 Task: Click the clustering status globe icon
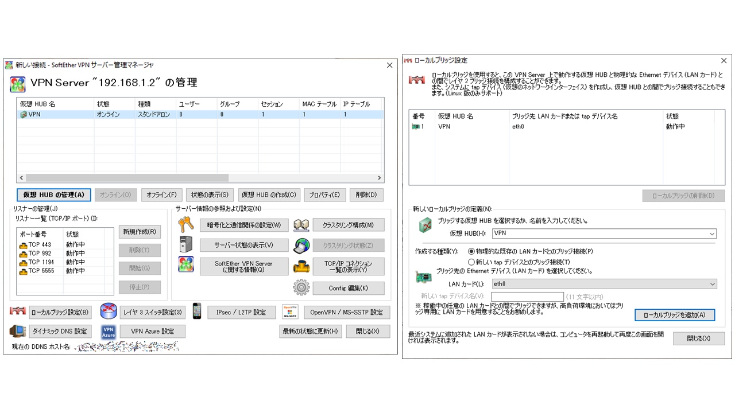click(x=301, y=246)
